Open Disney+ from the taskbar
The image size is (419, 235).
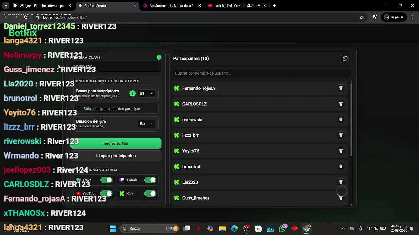(270, 229)
